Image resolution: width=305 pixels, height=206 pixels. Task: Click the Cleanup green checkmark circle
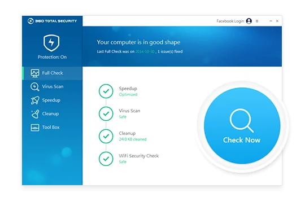click(x=106, y=136)
